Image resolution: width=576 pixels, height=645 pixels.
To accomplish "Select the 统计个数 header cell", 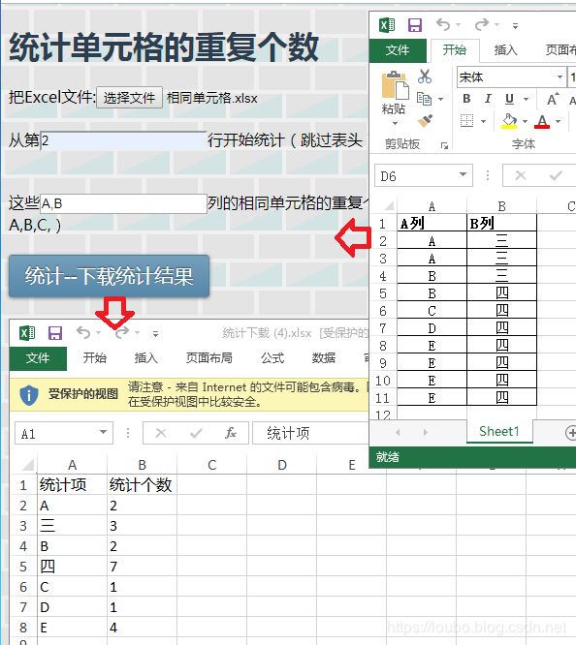I will click(x=143, y=484).
